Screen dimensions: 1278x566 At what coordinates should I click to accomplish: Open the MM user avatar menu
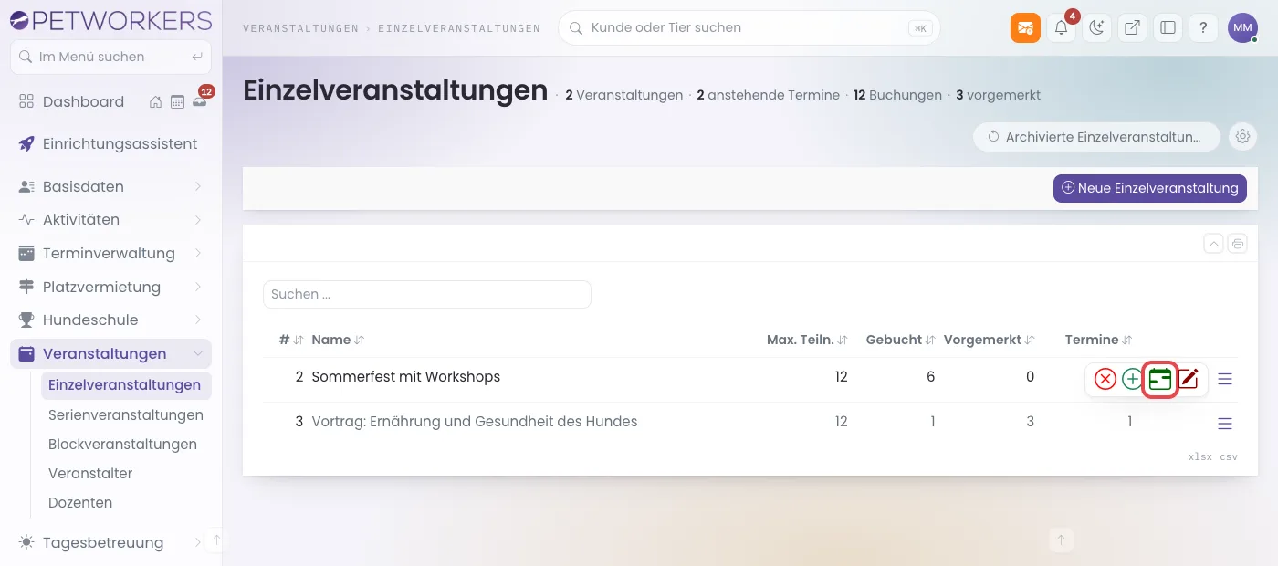1242,27
